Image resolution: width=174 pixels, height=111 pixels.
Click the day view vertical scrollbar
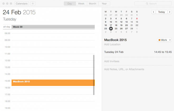tap(94, 75)
